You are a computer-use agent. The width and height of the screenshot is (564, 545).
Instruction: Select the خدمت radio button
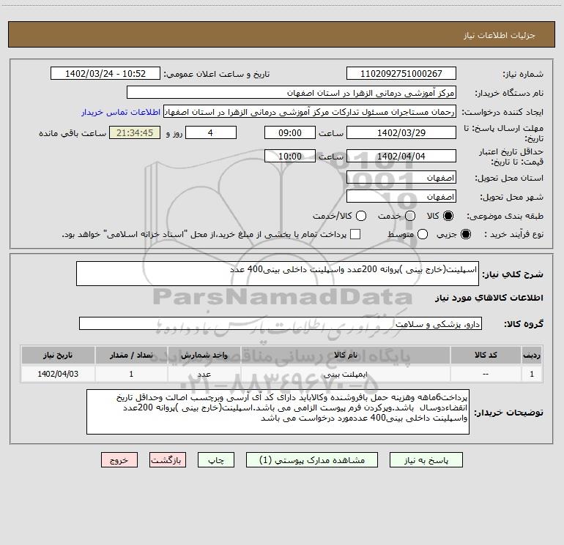click(x=410, y=216)
